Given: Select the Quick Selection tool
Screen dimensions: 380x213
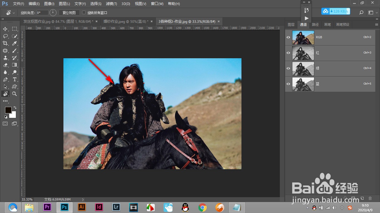Looking at the screenshot, I should 14,36.
